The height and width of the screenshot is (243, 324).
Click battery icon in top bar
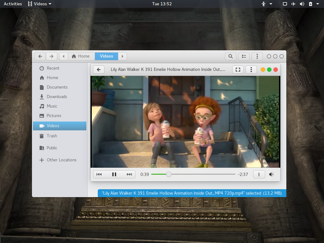point(310,4)
